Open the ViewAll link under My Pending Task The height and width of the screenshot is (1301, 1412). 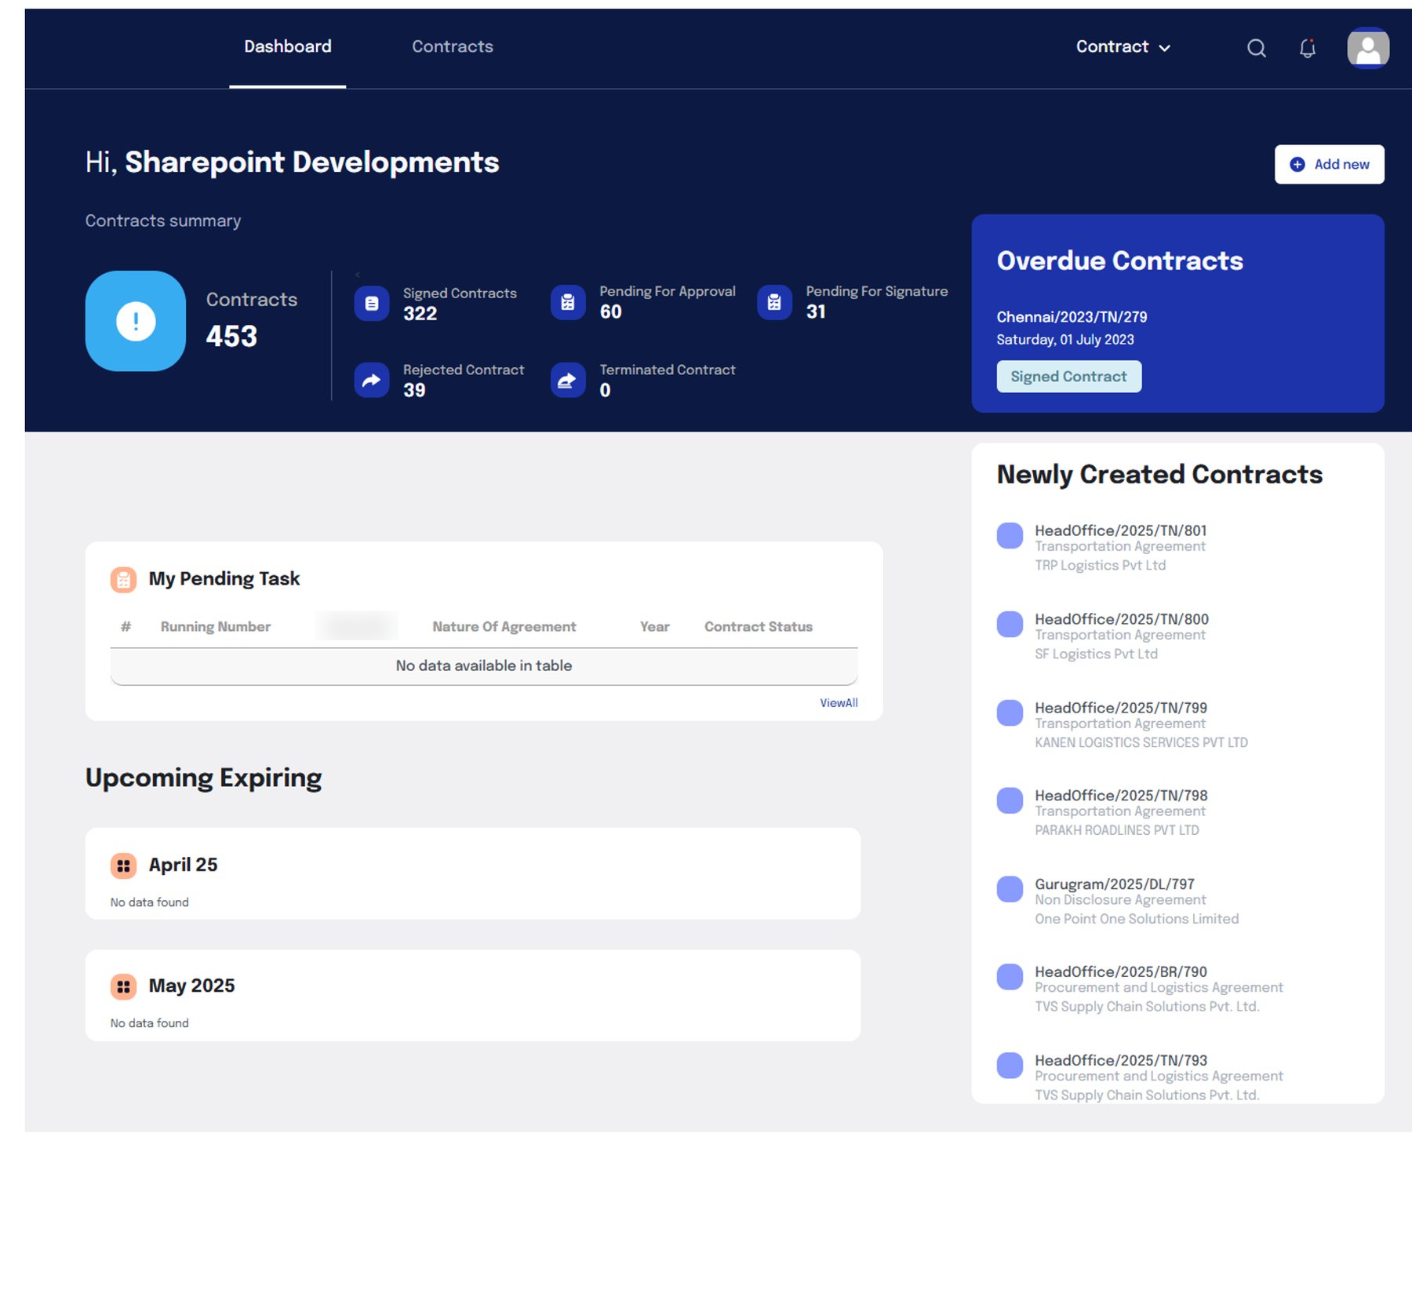tap(839, 703)
